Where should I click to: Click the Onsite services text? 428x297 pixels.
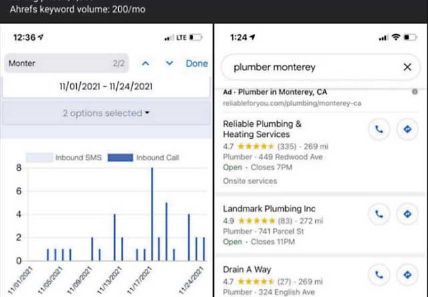pos(250,181)
